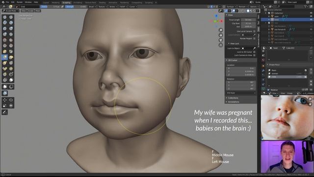Select the Draw Sharp brush
This screenshot has width=314, height=177.
(11, 17)
